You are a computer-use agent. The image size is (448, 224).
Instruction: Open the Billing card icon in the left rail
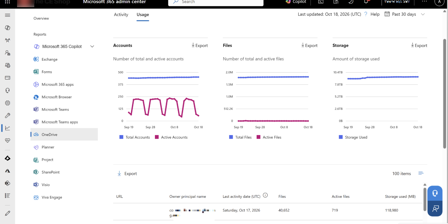(x=7, y=78)
